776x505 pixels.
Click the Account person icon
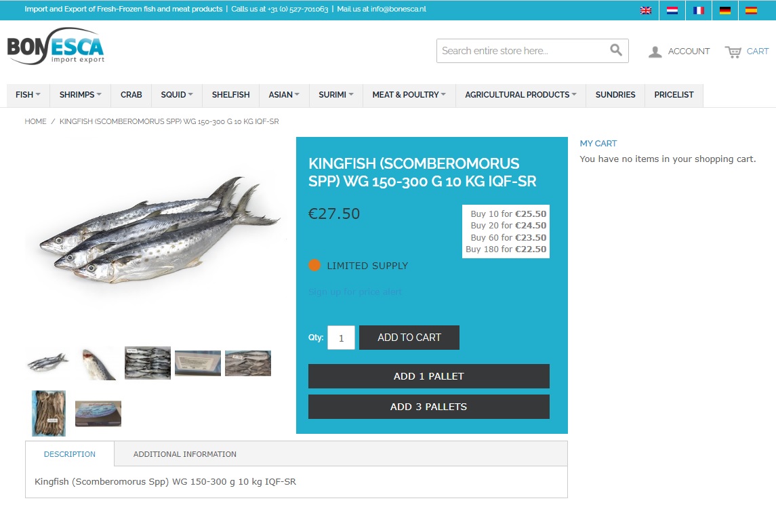[655, 52]
